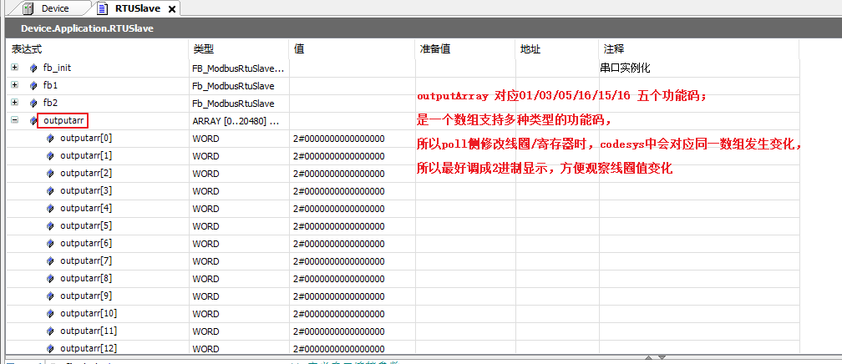
Task: Click the outputarr[2] variable icon
Action: click(x=50, y=174)
